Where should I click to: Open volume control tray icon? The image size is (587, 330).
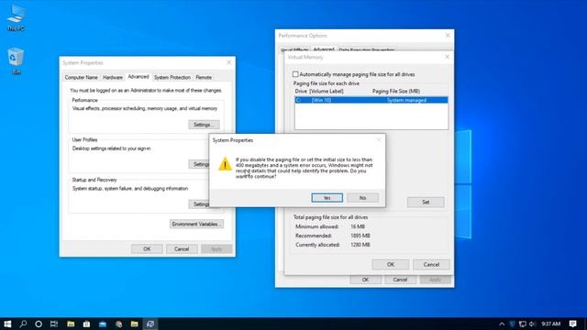click(532, 324)
